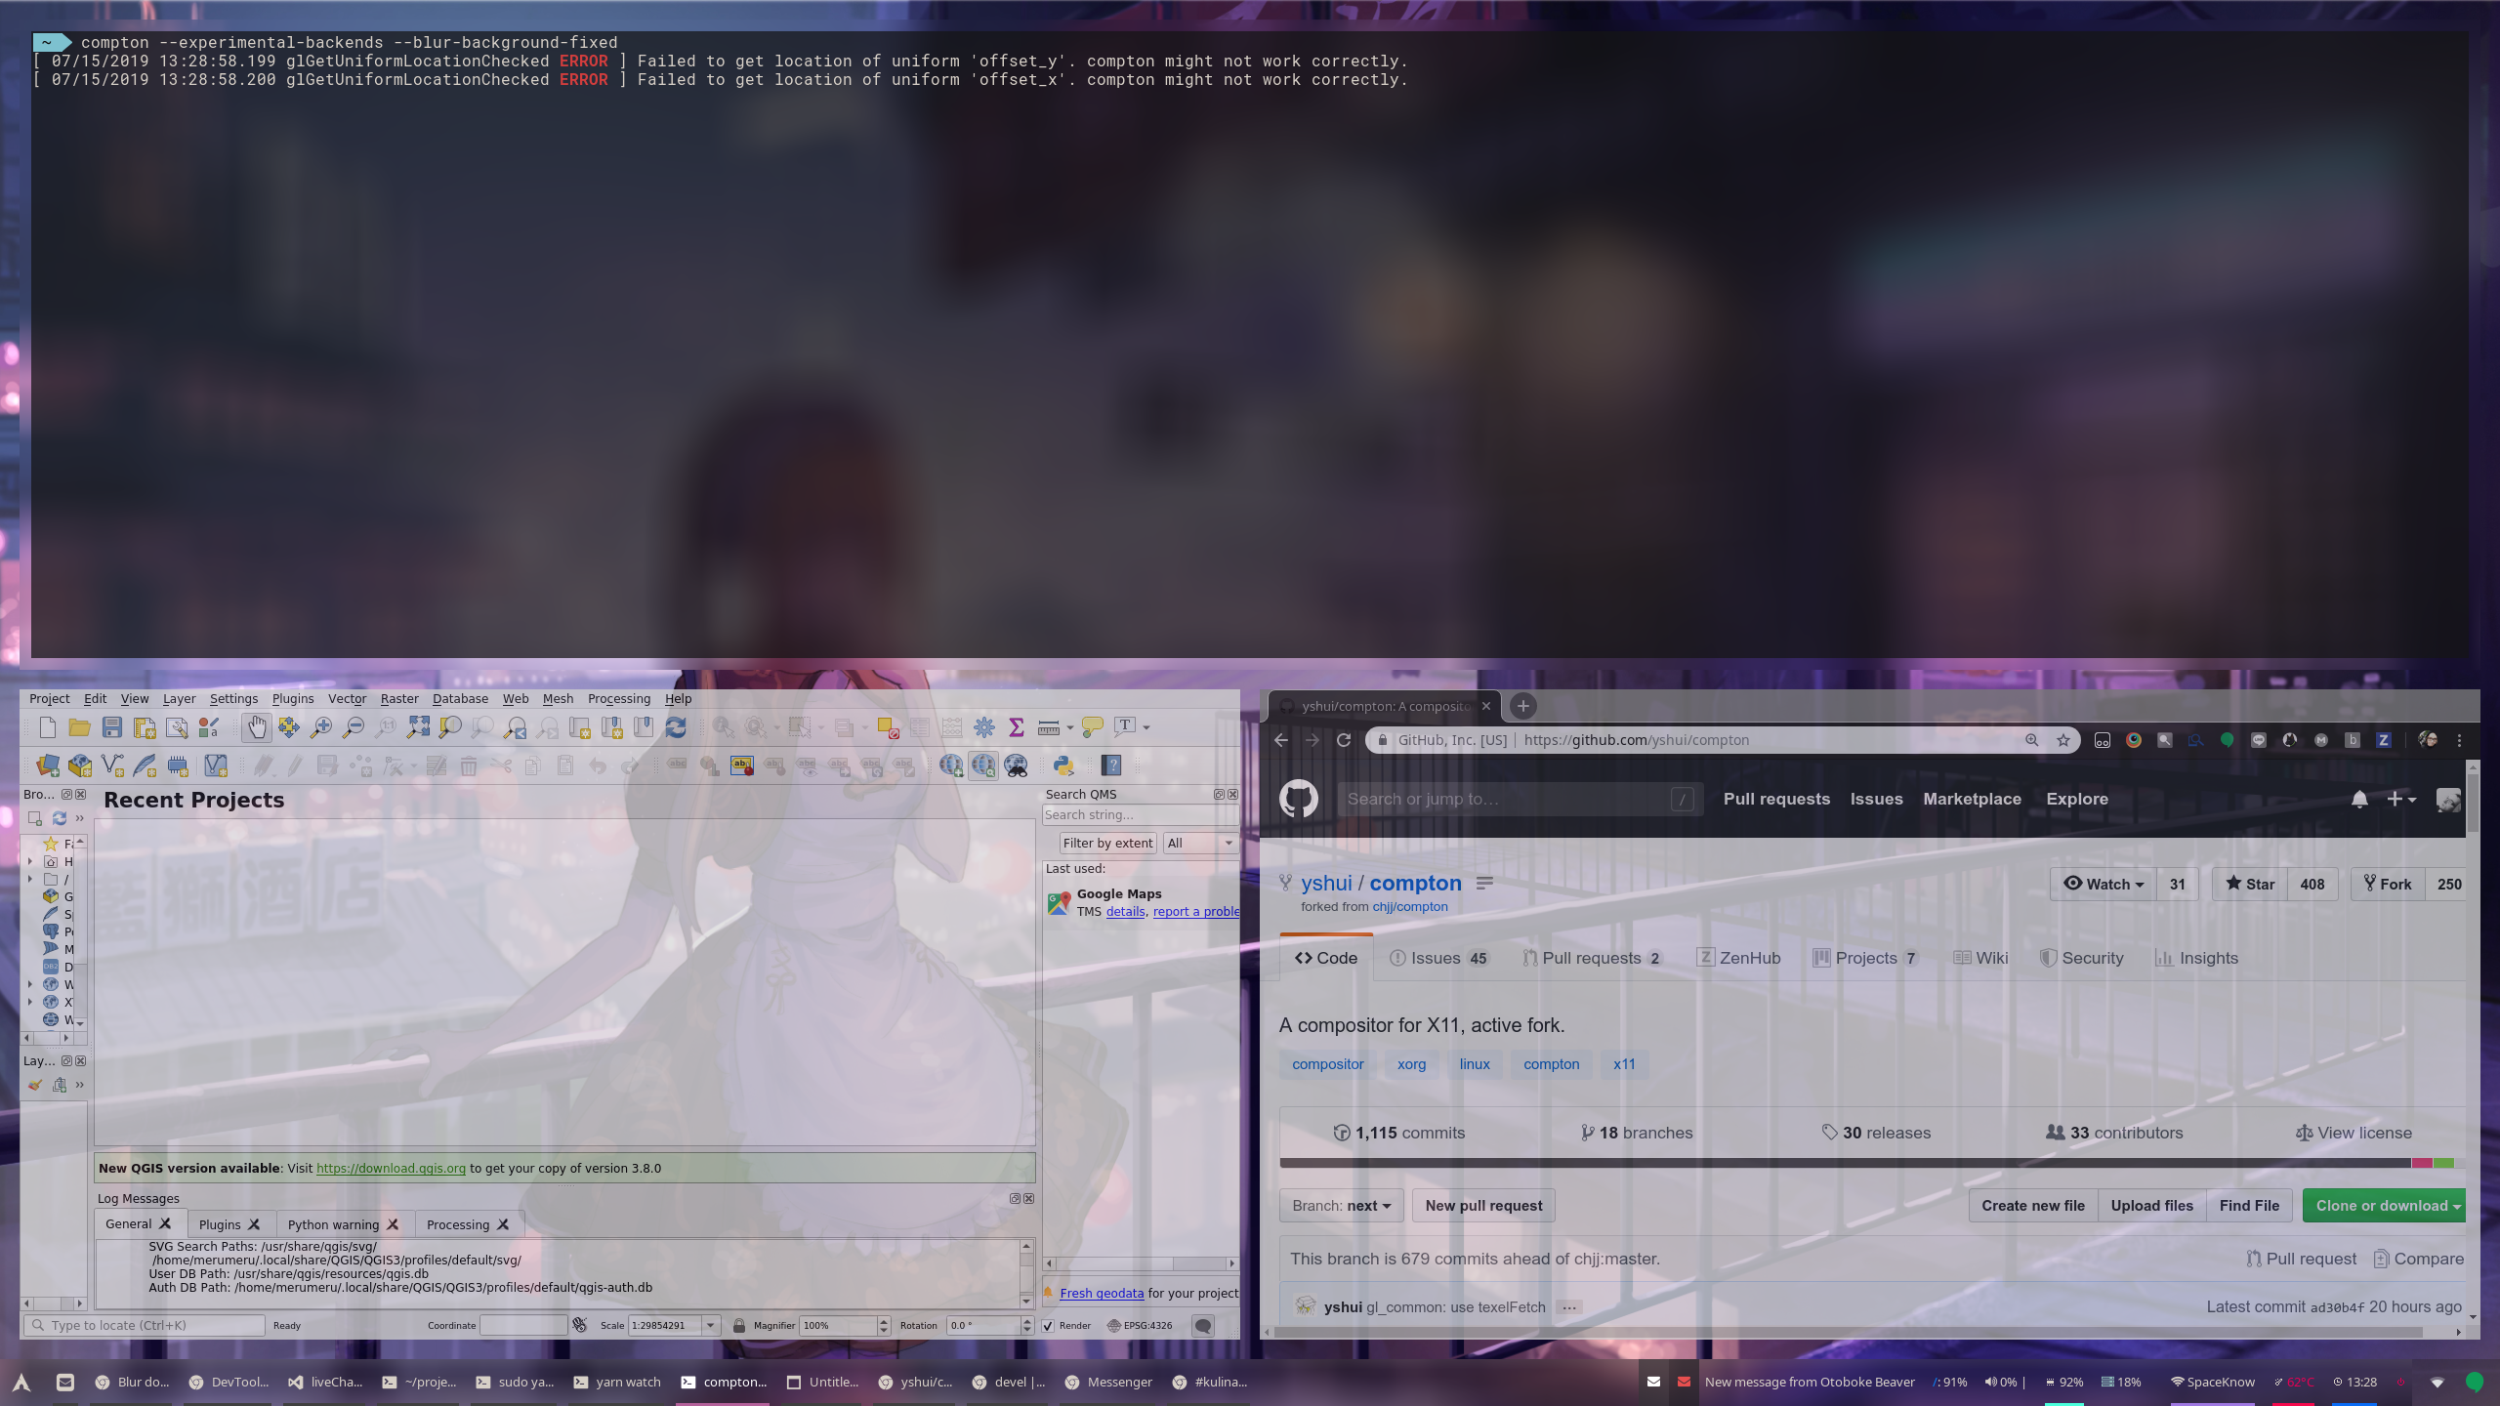
Task: Open the Branch: next dropdown
Action: tap(1341, 1206)
